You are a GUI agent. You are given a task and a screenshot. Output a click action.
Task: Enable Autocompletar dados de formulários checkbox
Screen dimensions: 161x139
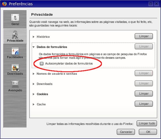[x=42, y=64]
